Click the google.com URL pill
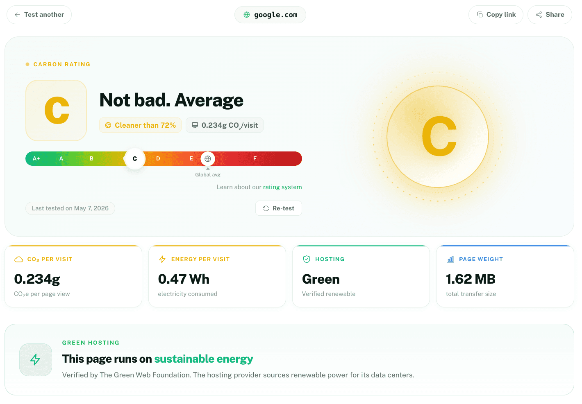Viewport: 582px width, 404px height. [x=270, y=15]
